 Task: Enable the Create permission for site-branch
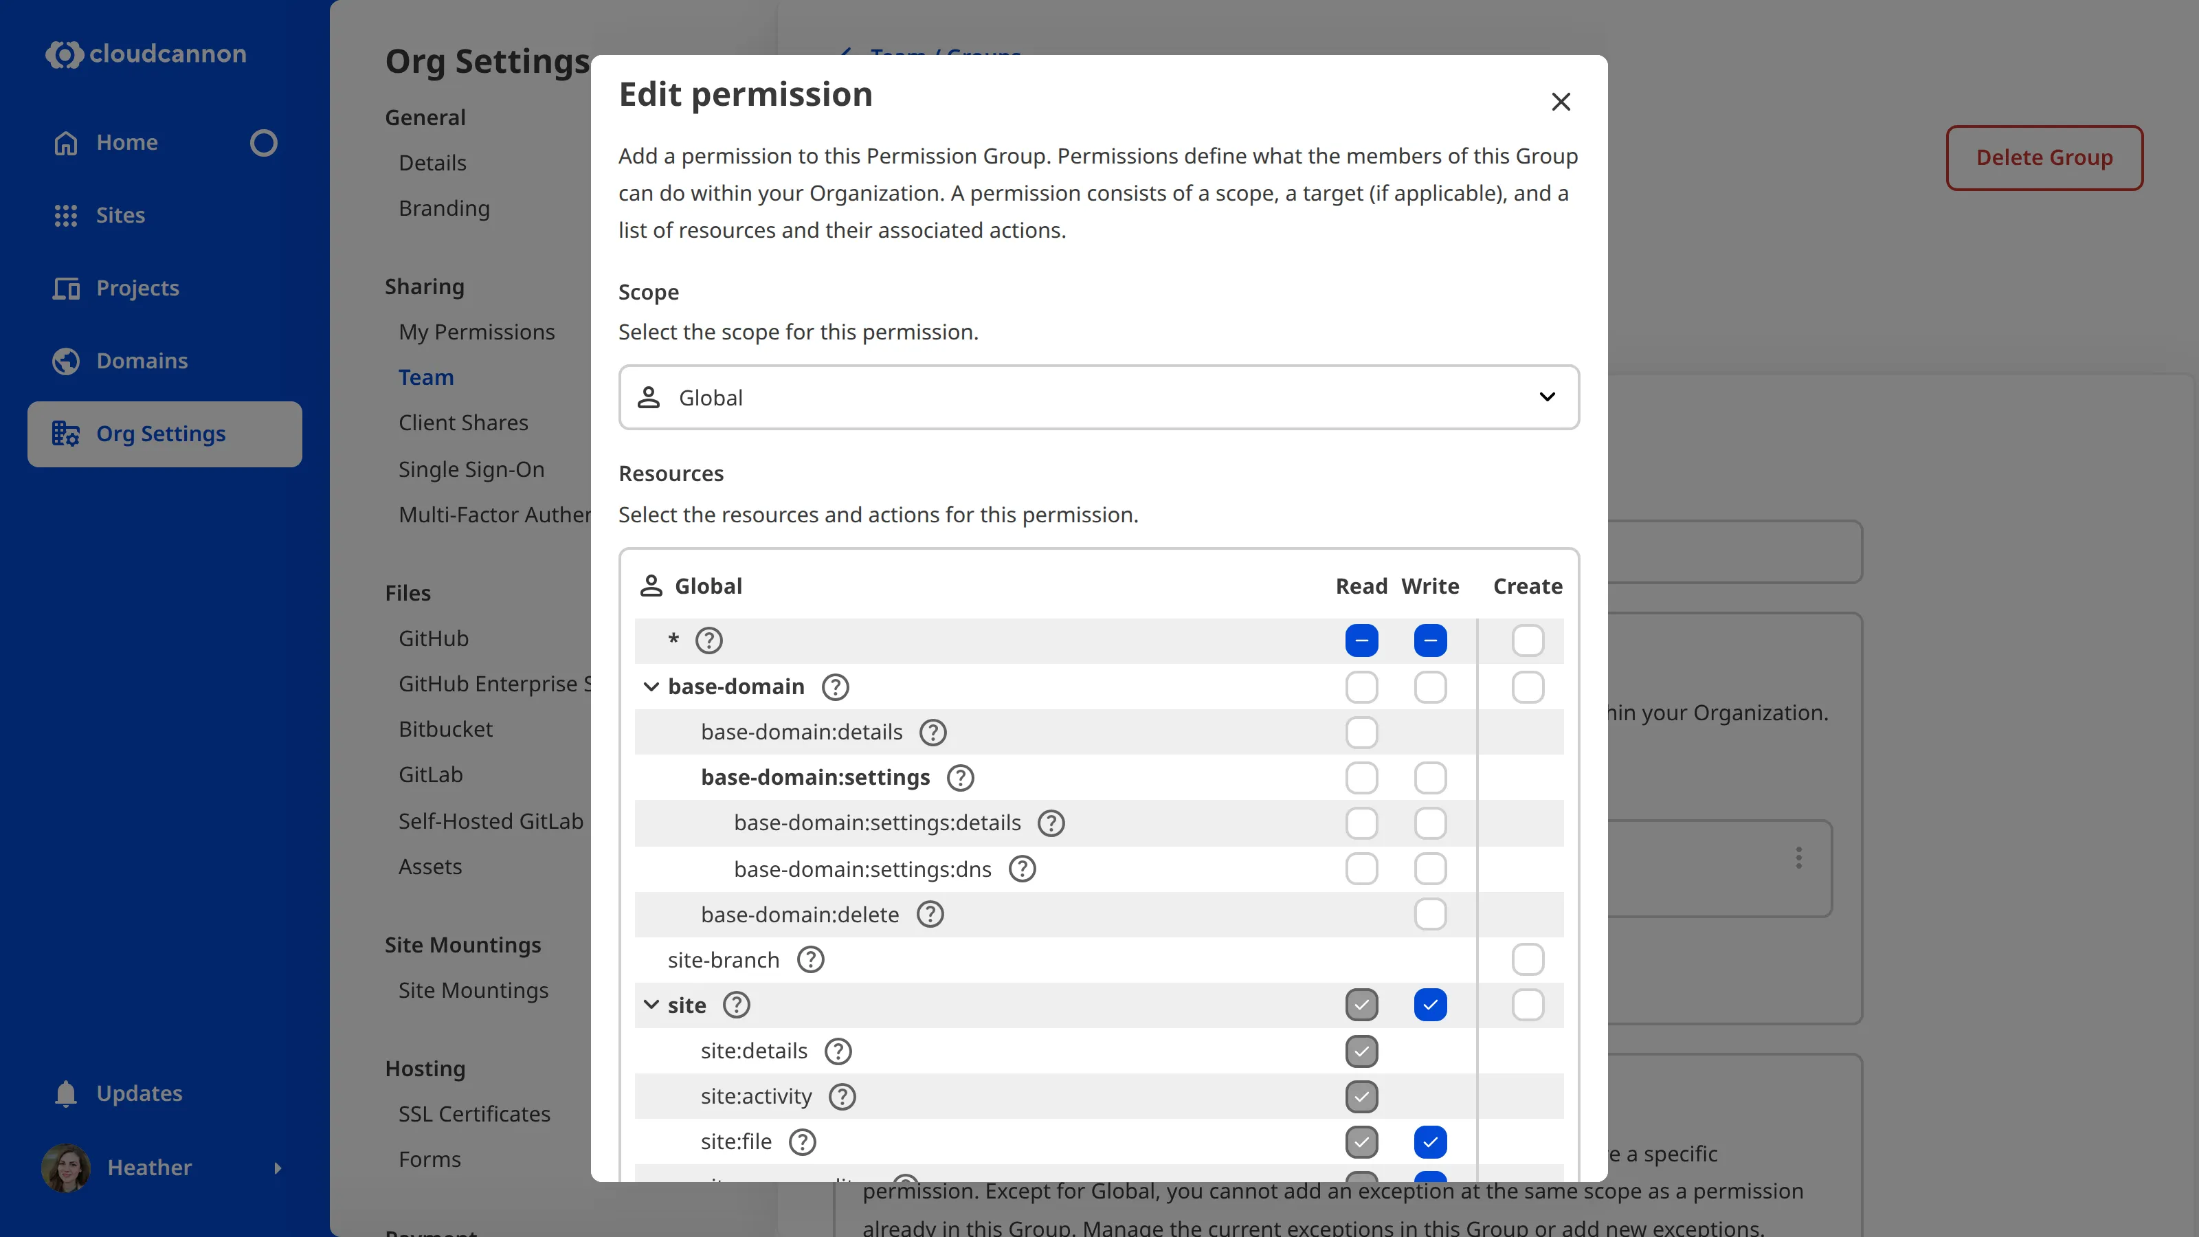(1527, 959)
